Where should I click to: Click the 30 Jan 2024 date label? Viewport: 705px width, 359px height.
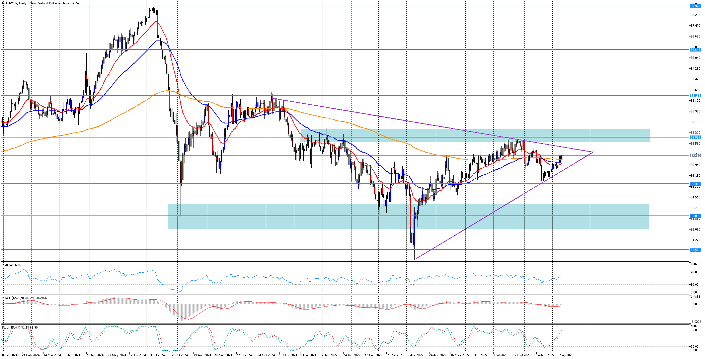click(x=9, y=355)
